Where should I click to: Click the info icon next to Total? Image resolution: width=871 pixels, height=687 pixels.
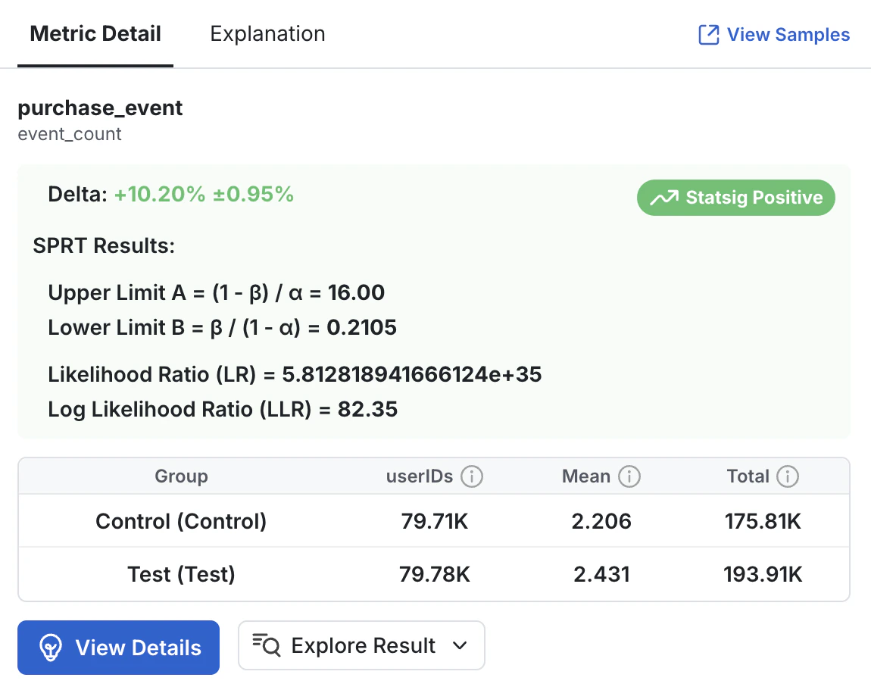787,476
